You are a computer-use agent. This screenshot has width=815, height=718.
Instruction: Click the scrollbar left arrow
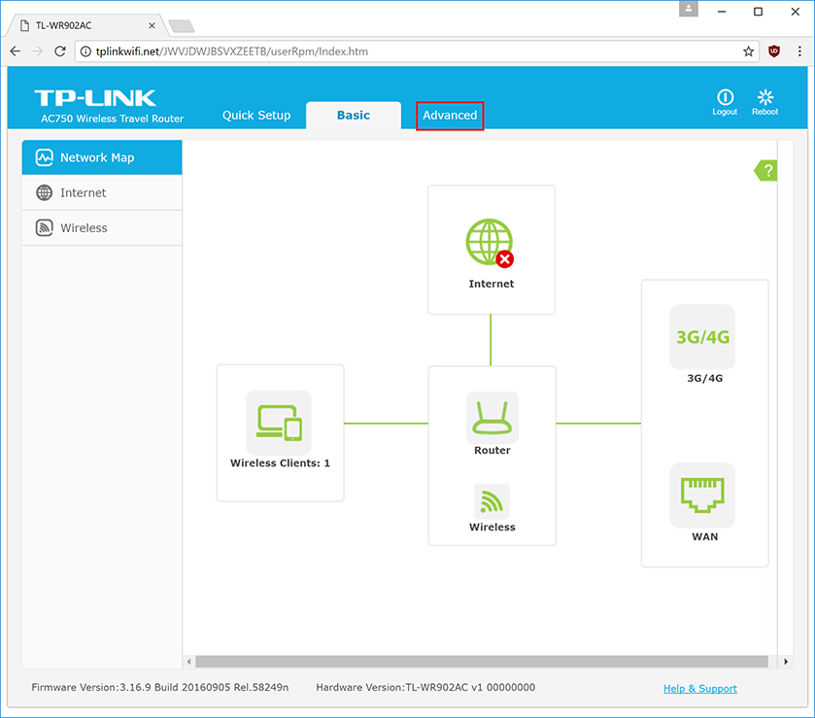click(x=188, y=662)
